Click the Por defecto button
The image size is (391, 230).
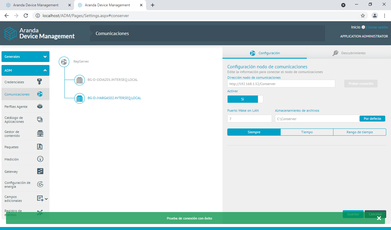click(372, 119)
